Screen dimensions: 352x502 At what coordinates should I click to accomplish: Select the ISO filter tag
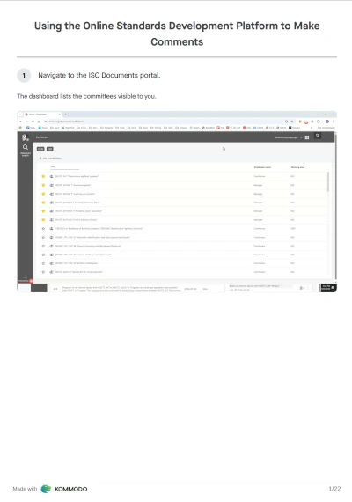click(50, 149)
